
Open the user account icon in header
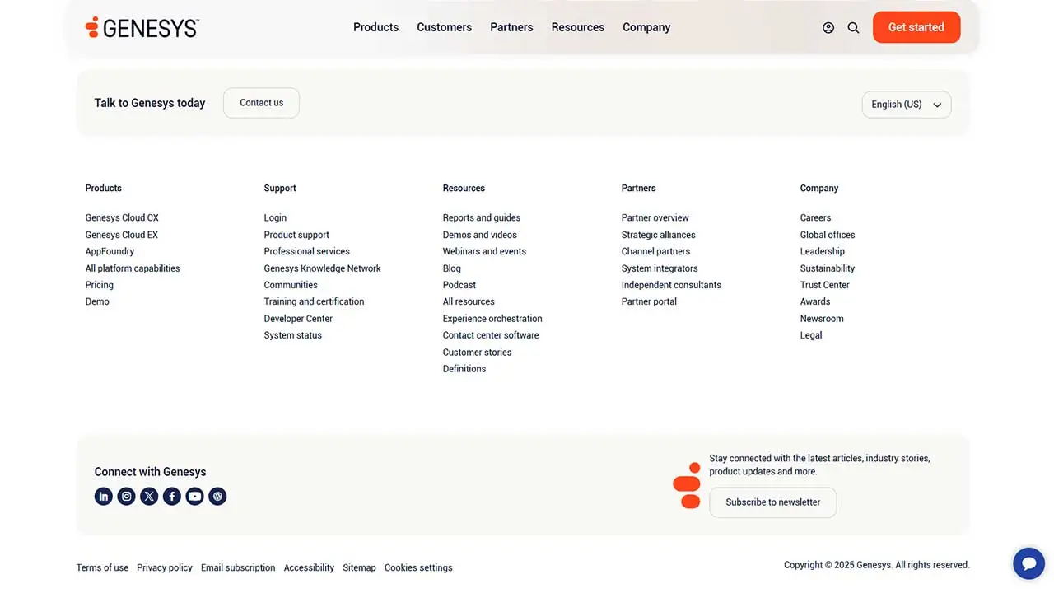pyautogui.click(x=828, y=28)
